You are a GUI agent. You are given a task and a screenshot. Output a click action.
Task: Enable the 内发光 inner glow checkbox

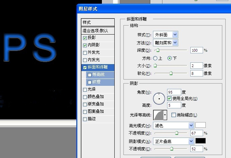85,60
